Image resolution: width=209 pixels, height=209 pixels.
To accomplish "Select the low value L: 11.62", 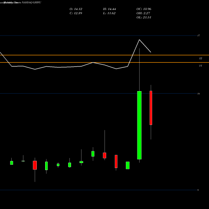I will pyautogui.click(x=109, y=13).
